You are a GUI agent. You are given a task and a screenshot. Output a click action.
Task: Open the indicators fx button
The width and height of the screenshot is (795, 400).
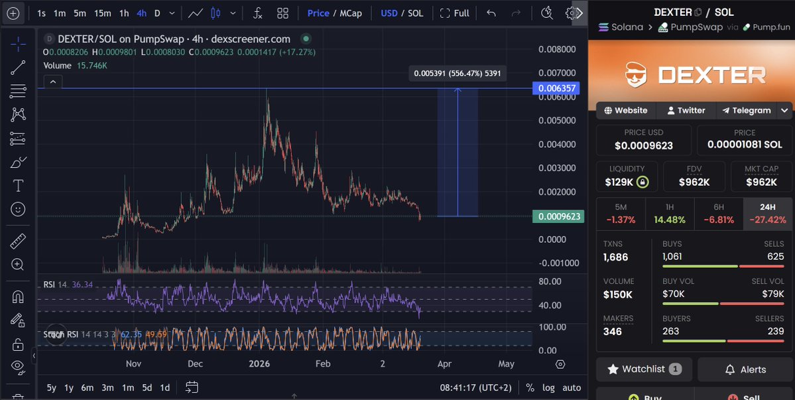coord(257,13)
